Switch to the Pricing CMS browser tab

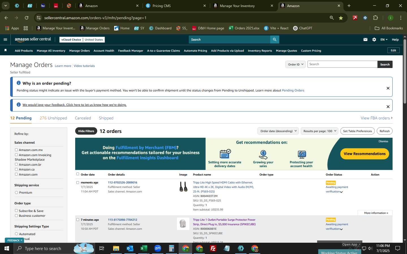175,6
